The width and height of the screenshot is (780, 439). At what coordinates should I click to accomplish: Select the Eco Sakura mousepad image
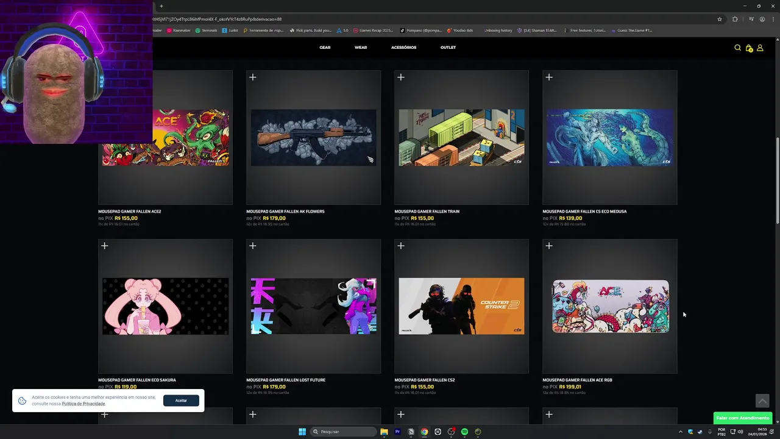(165, 306)
